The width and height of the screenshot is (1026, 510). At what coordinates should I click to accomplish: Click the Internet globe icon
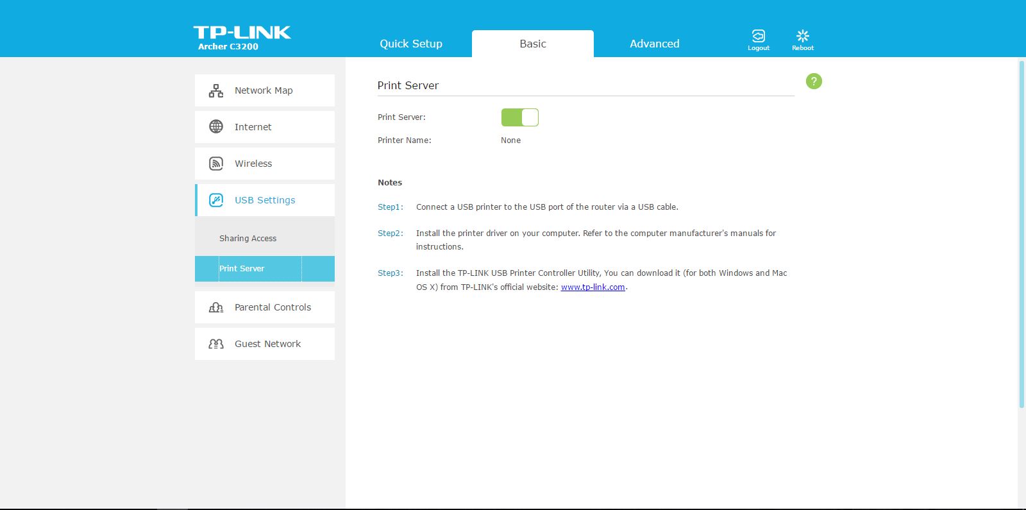(x=216, y=127)
